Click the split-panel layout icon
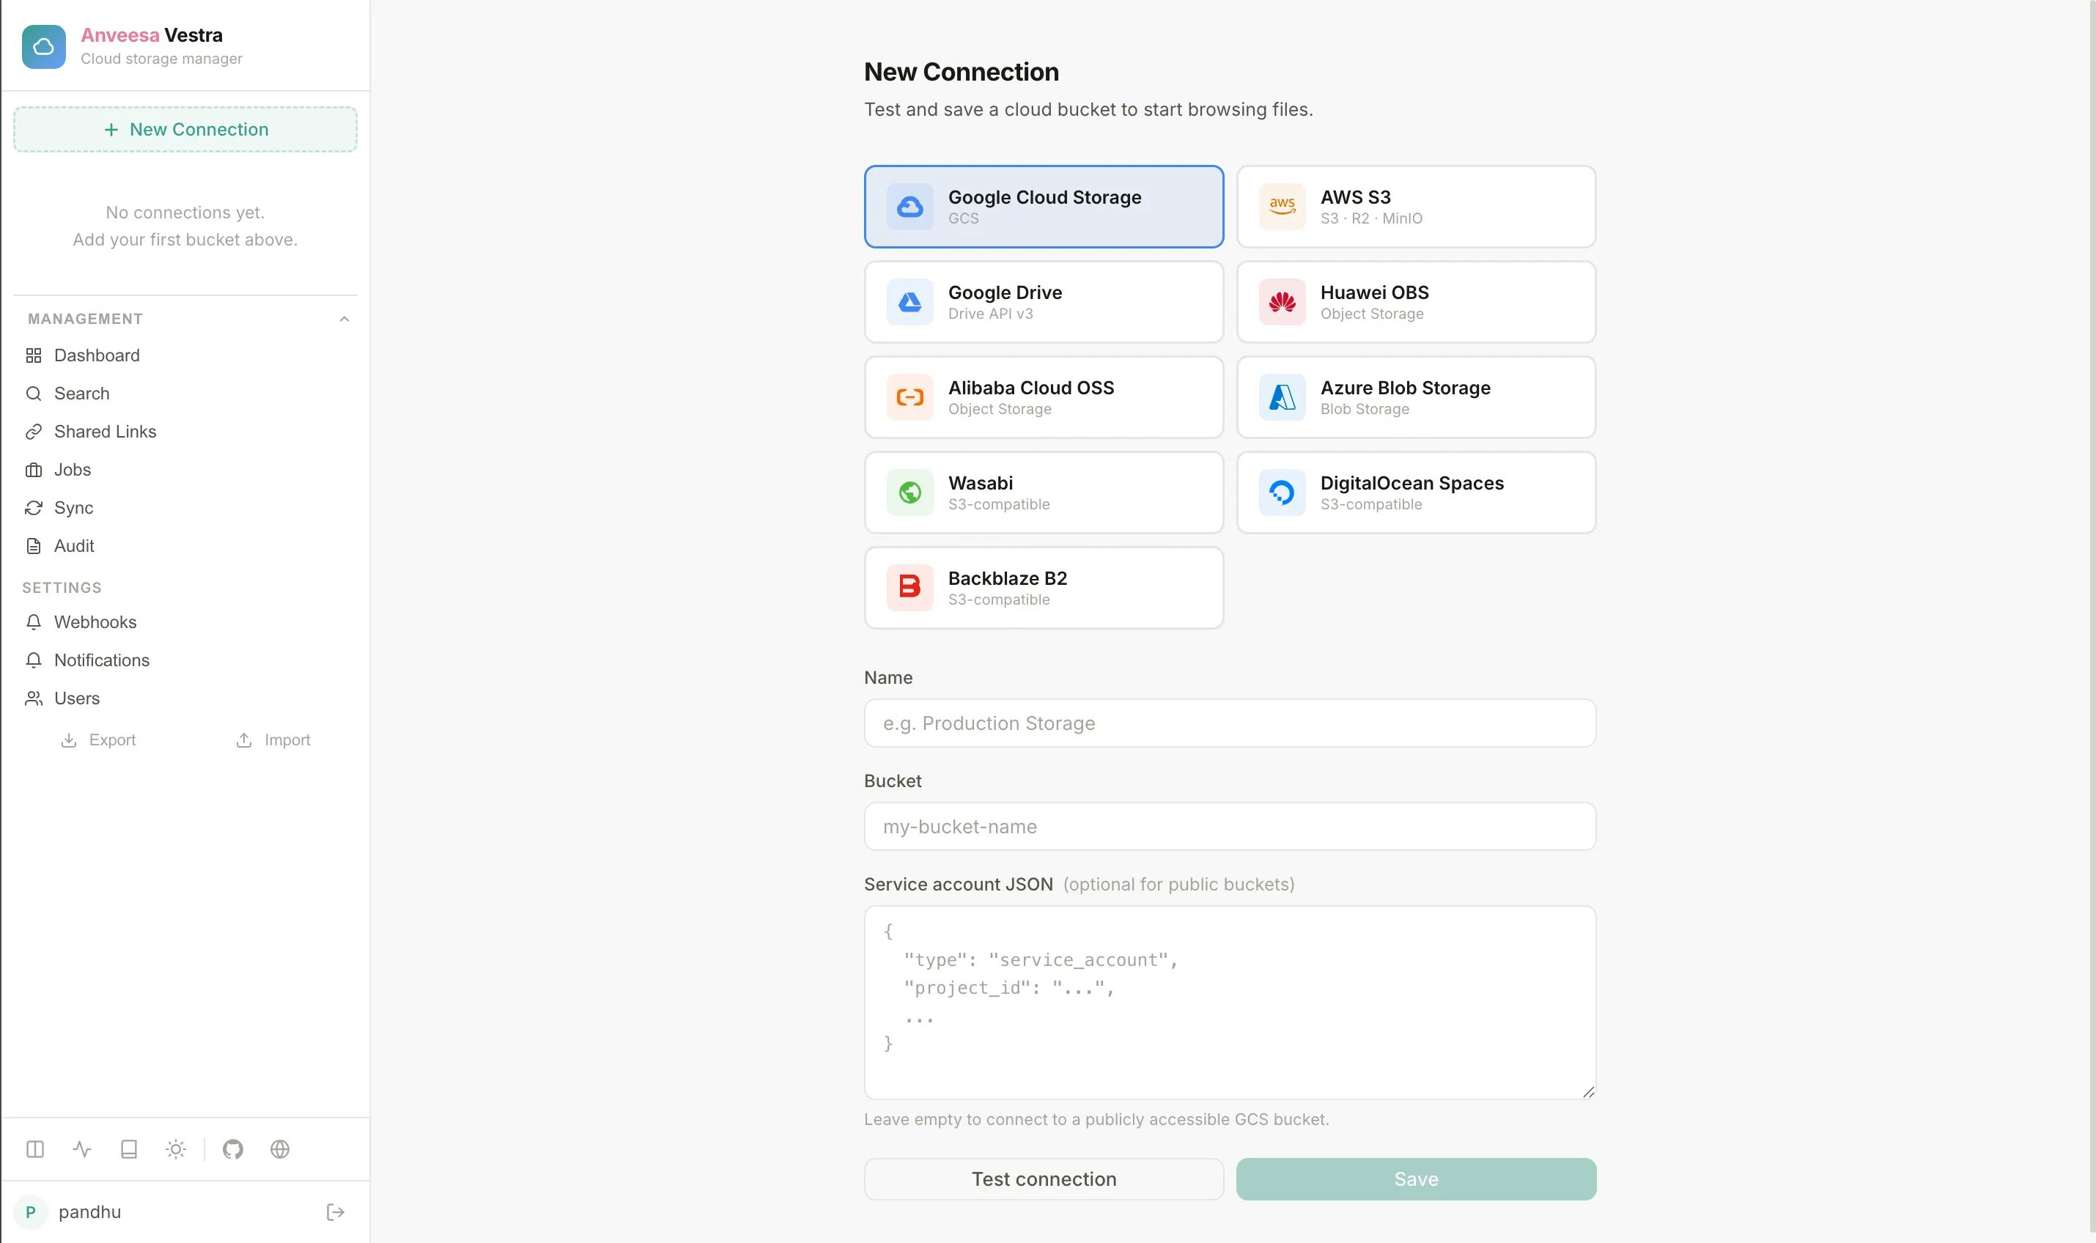The height and width of the screenshot is (1243, 2096). [34, 1149]
